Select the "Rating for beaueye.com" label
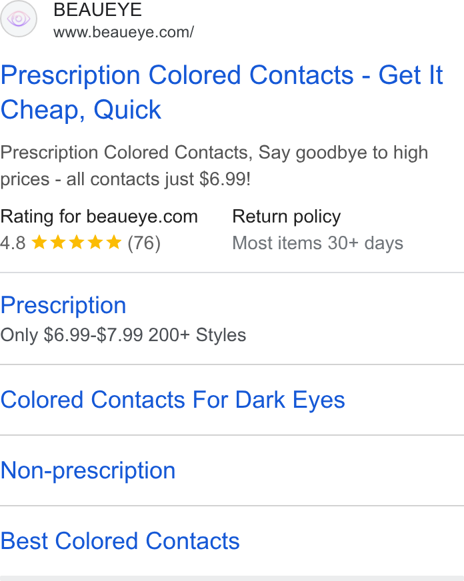The height and width of the screenshot is (581, 464). [x=99, y=217]
